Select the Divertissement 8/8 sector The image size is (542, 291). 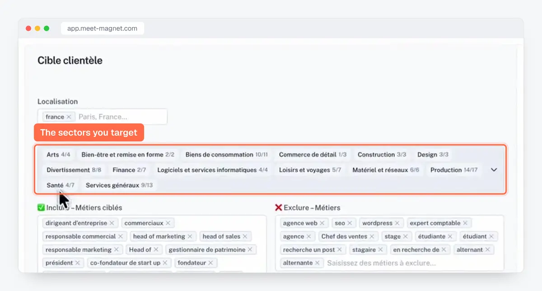click(74, 170)
